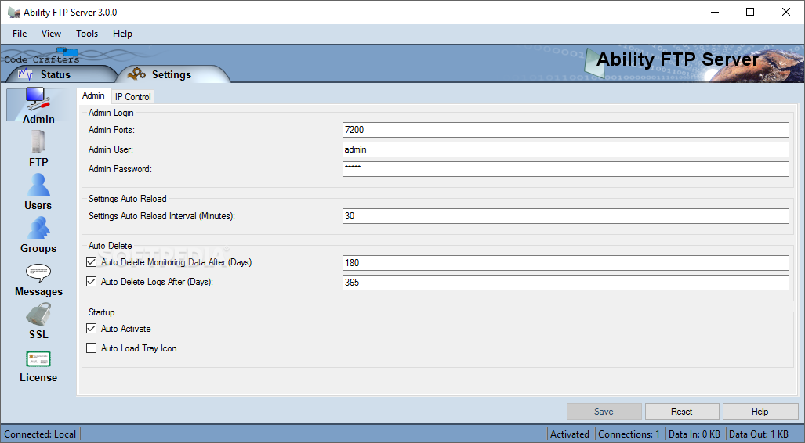Click 'Data Out: 1 KB' status entry
This screenshot has height=443, width=805.
tap(759, 434)
